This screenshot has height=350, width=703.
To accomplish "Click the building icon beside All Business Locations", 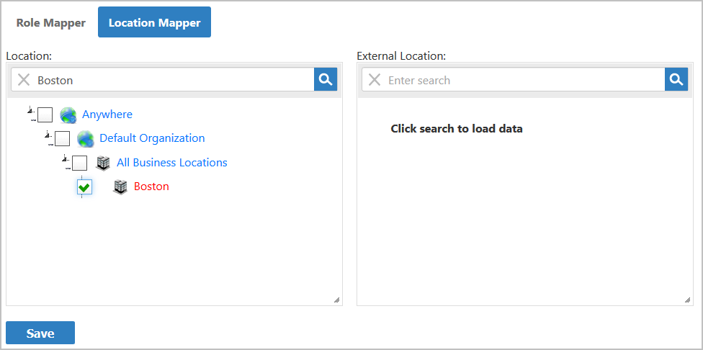I will [x=103, y=163].
